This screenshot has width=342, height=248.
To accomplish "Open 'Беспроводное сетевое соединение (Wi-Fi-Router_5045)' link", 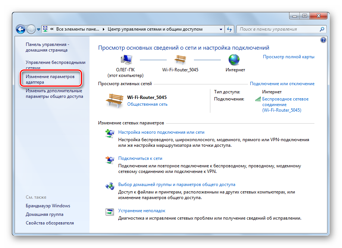I will pos(285,105).
